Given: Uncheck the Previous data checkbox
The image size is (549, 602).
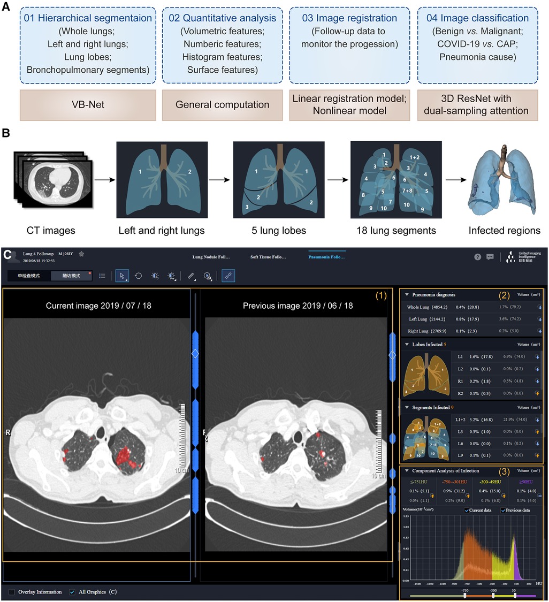Looking at the screenshot, I should coord(503,510).
